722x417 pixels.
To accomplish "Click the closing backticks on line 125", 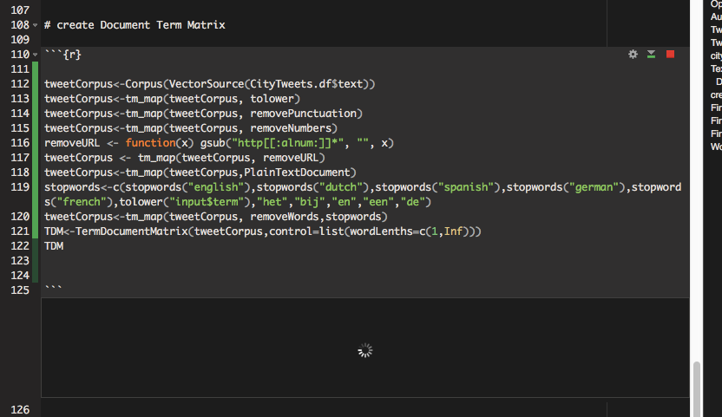I will (x=54, y=288).
